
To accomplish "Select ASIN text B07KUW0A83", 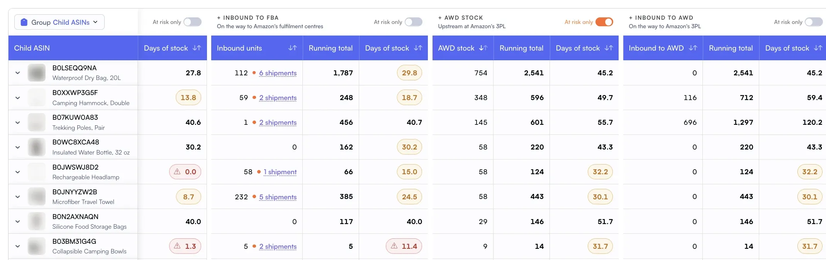I will click(75, 117).
